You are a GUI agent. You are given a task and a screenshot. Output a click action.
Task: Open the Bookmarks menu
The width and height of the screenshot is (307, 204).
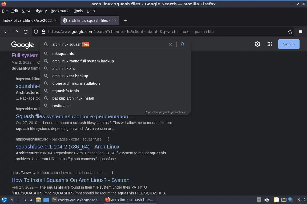[60, 11]
